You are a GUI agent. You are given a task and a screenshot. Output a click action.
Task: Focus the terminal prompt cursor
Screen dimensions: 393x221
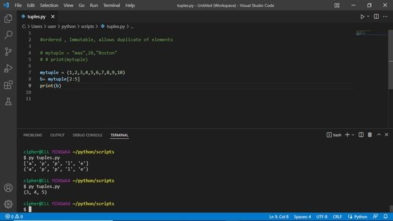coord(30,209)
